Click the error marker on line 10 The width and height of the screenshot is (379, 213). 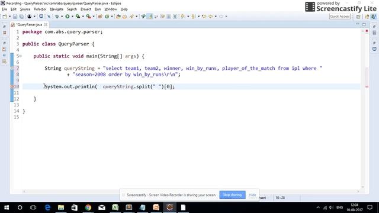pos(12,86)
